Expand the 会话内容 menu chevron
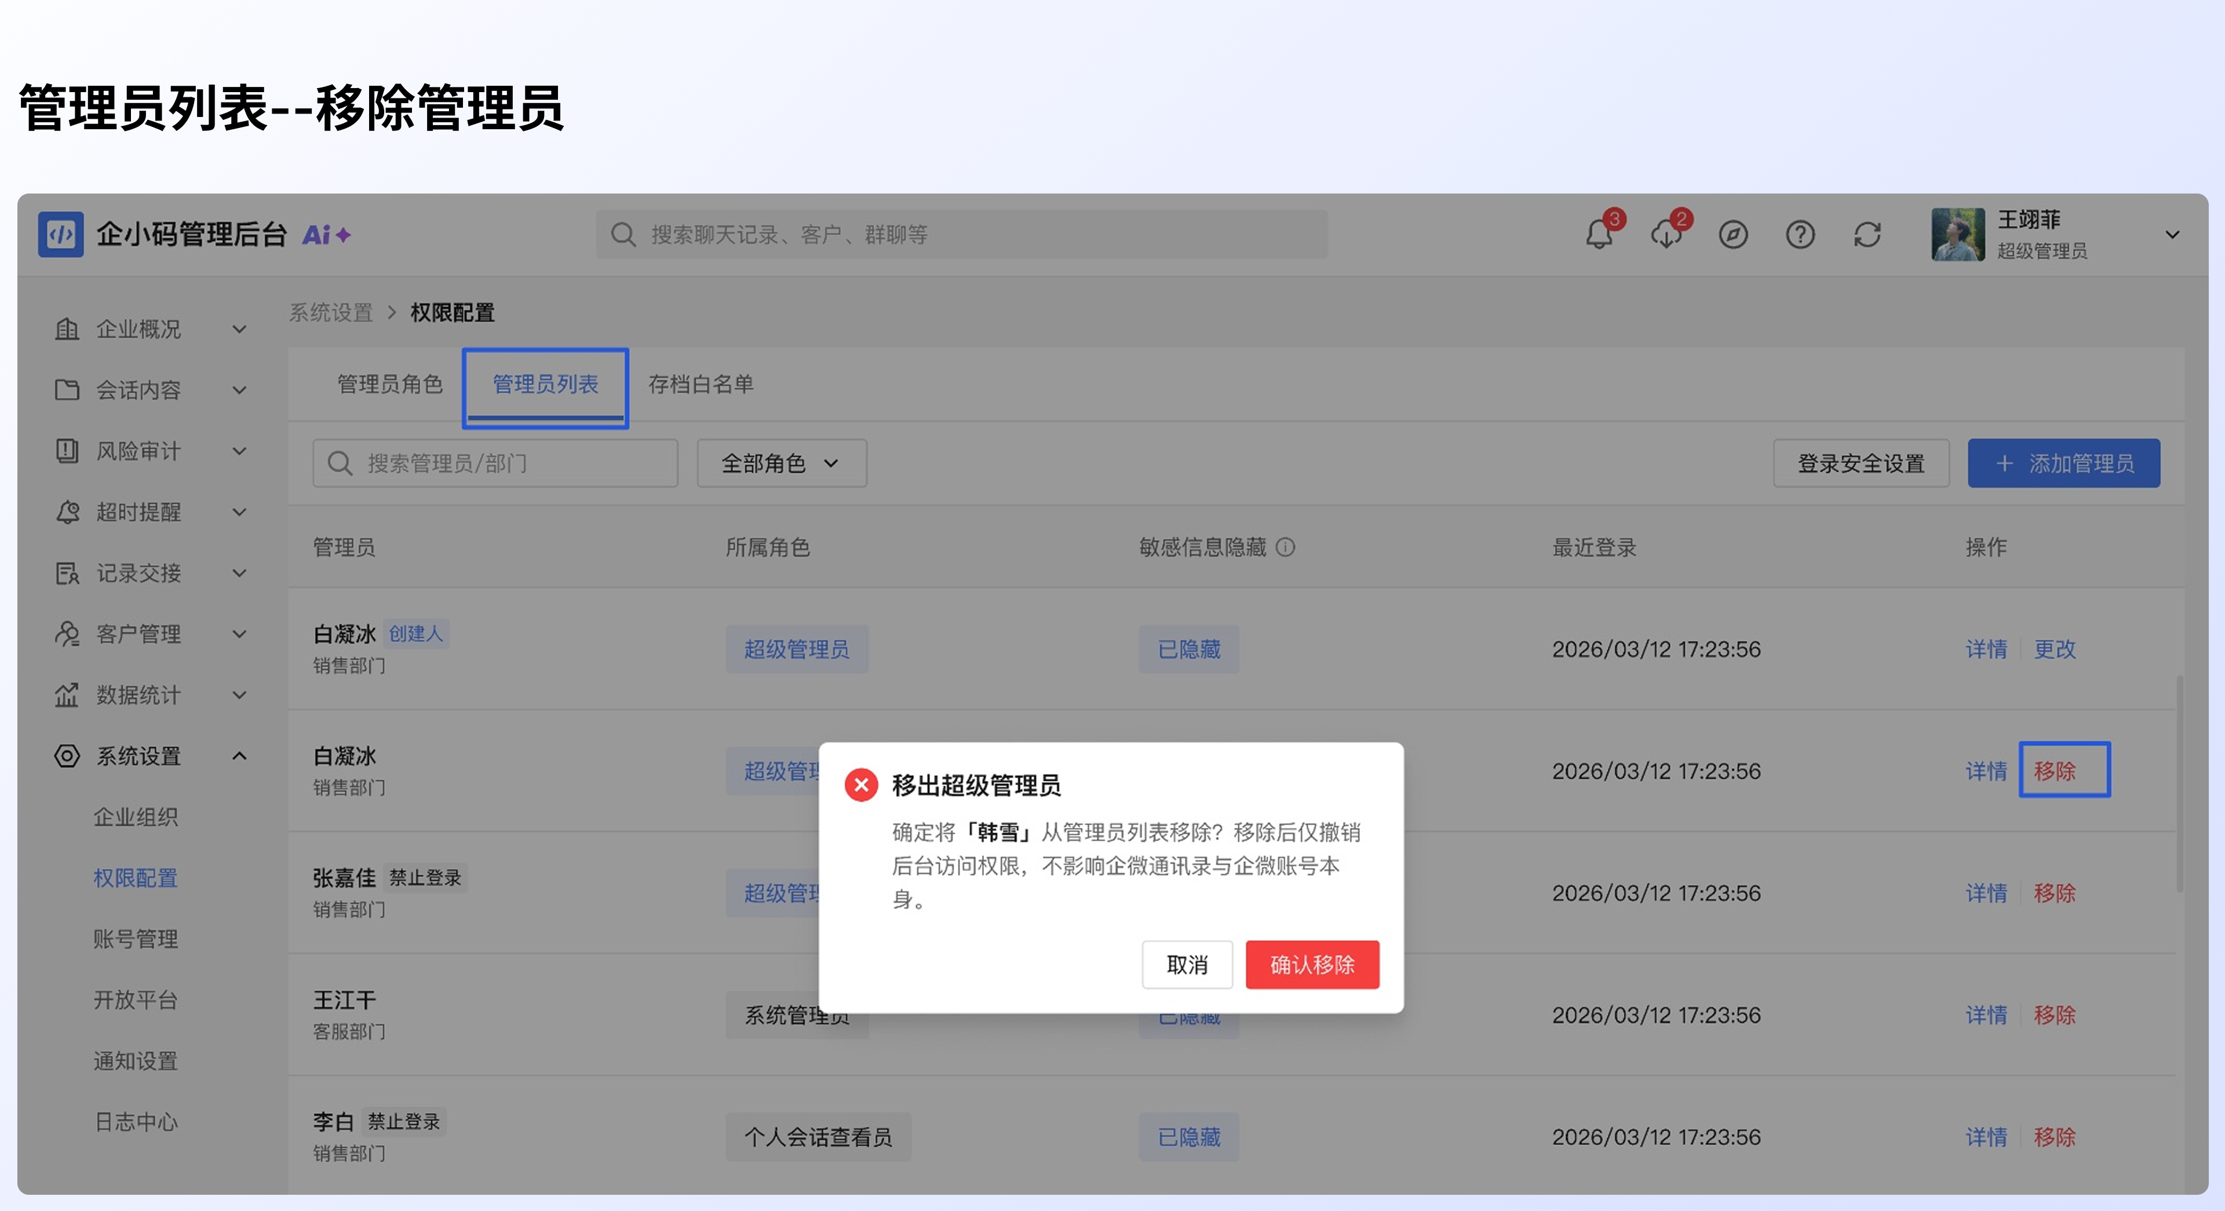 click(x=239, y=391)
